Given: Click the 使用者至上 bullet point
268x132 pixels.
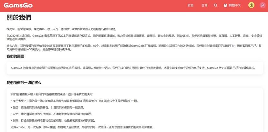Looking at the screenshot, I should point(75,101).
